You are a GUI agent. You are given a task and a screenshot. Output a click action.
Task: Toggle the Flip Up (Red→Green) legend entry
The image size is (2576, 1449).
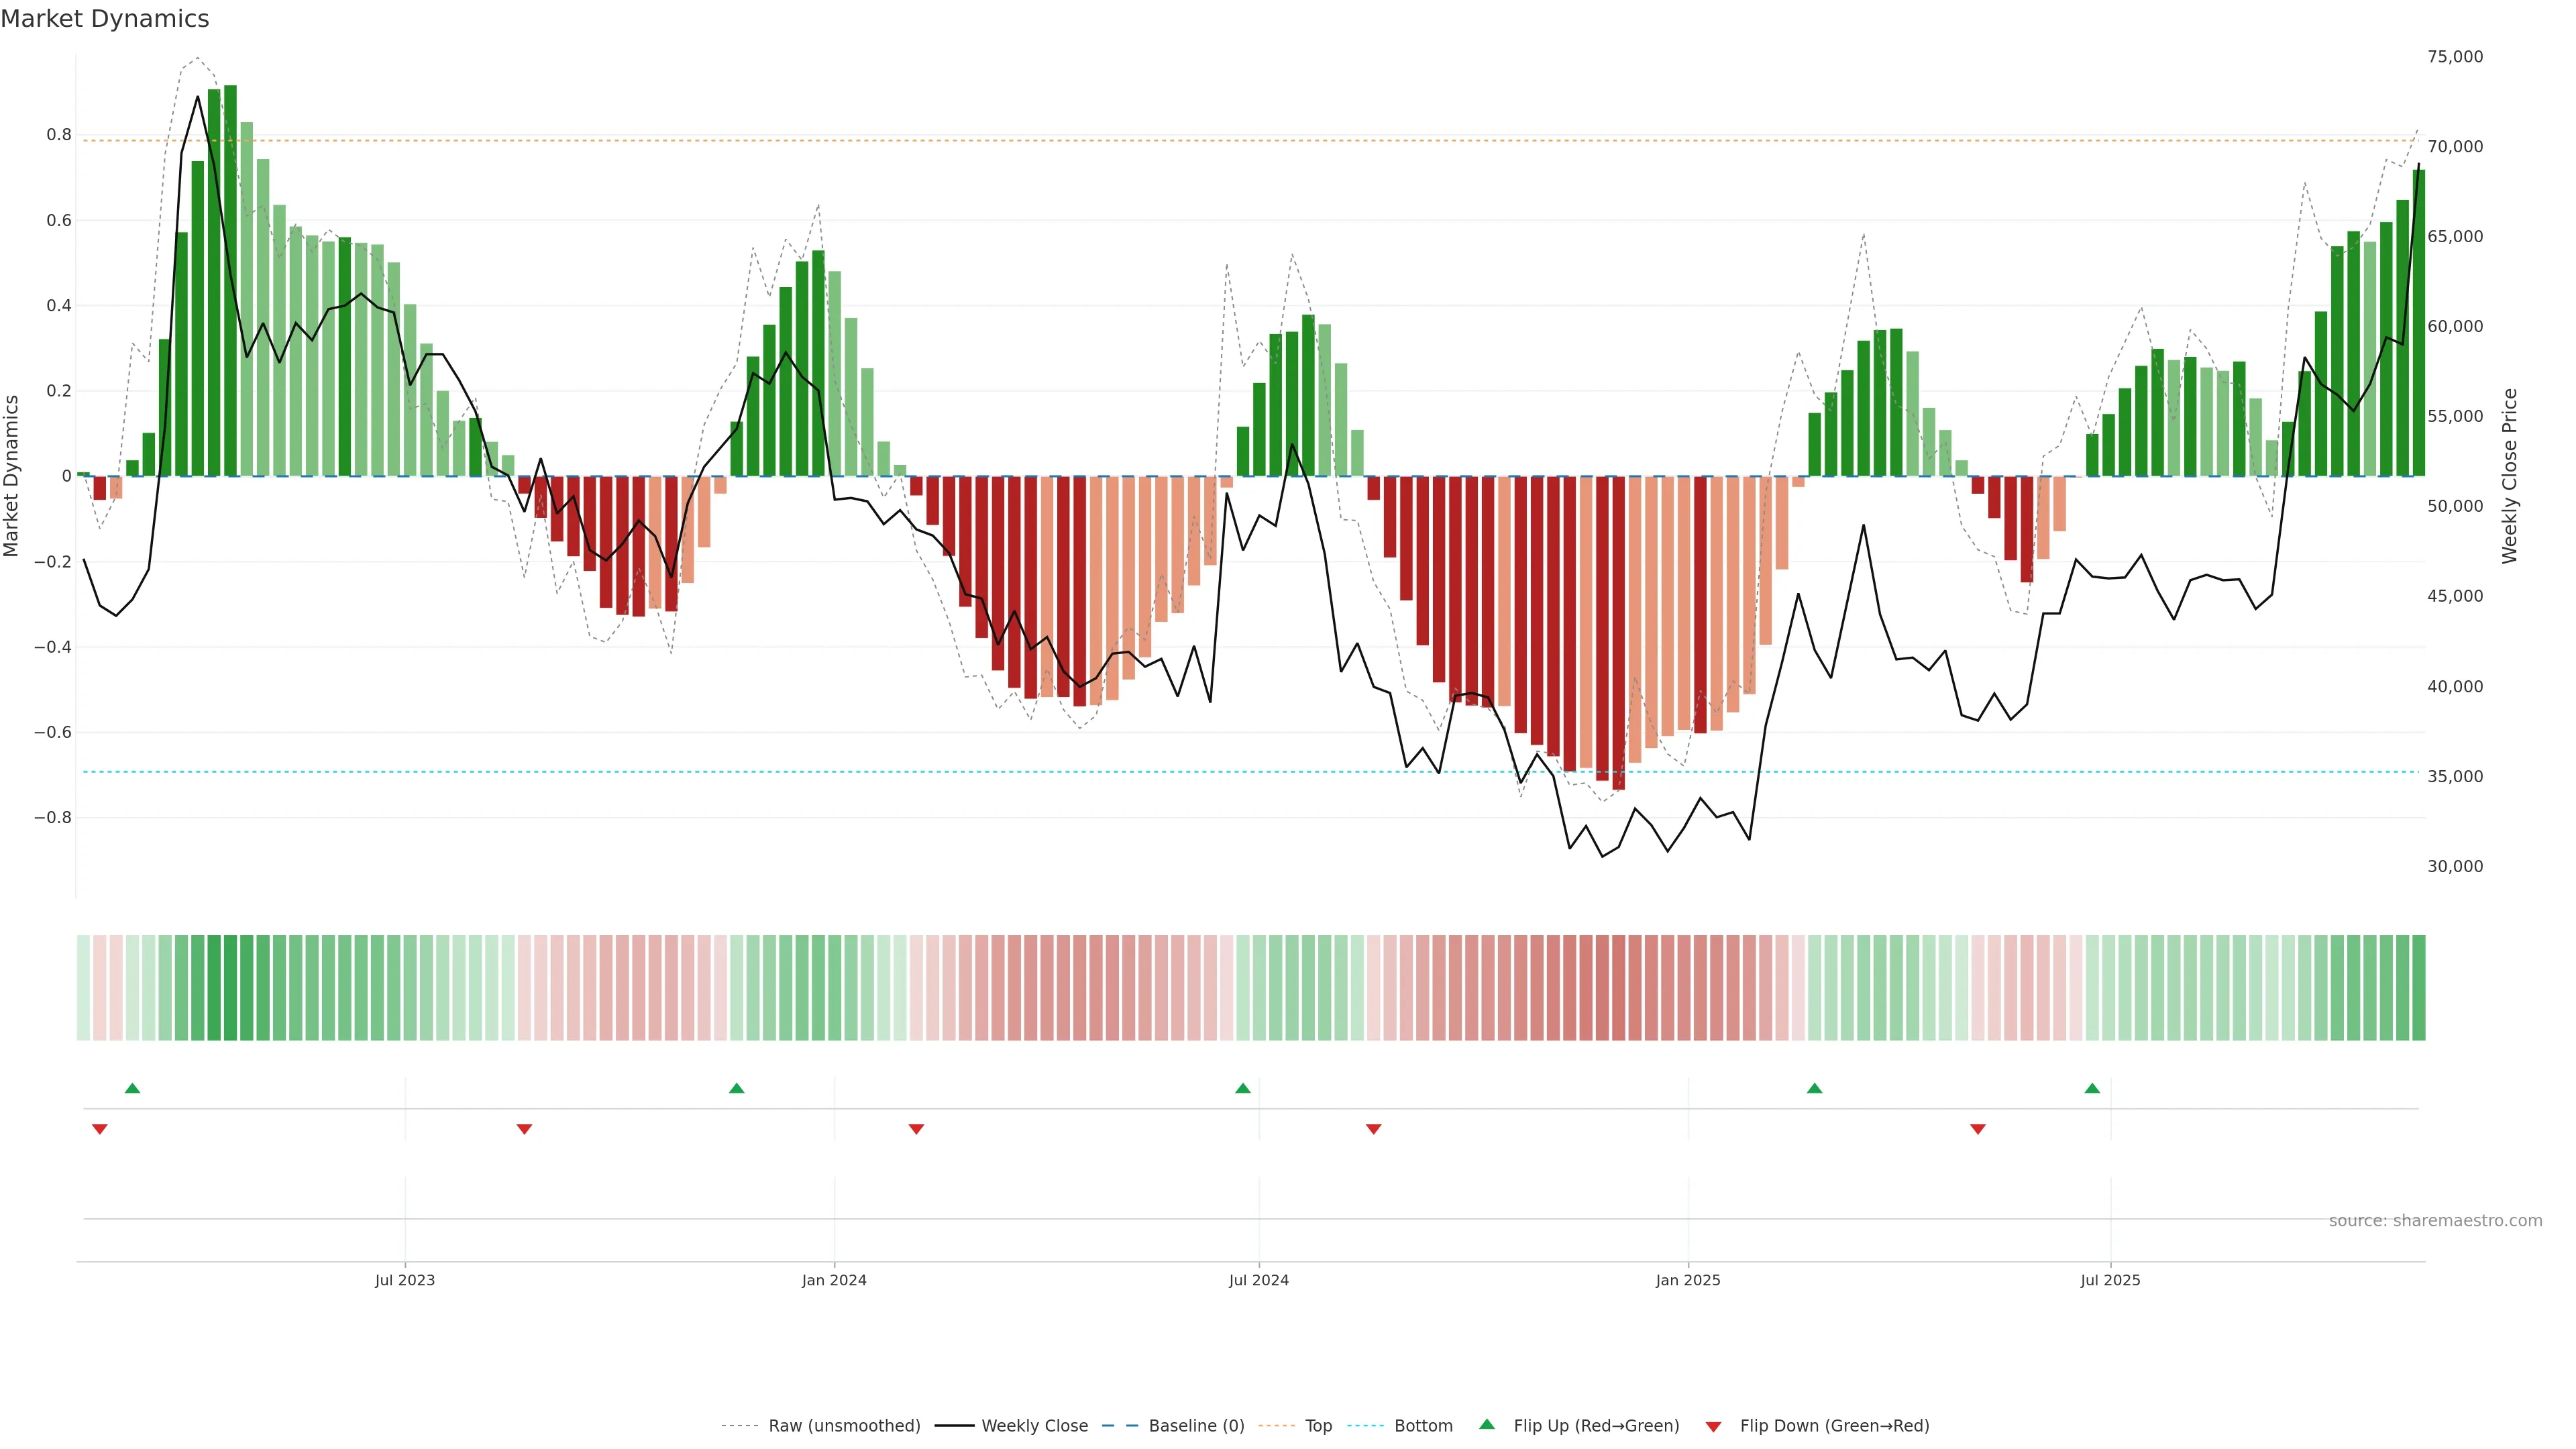(1596, 1426)
